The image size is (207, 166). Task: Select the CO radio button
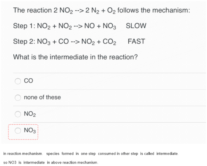click(18, 81)
